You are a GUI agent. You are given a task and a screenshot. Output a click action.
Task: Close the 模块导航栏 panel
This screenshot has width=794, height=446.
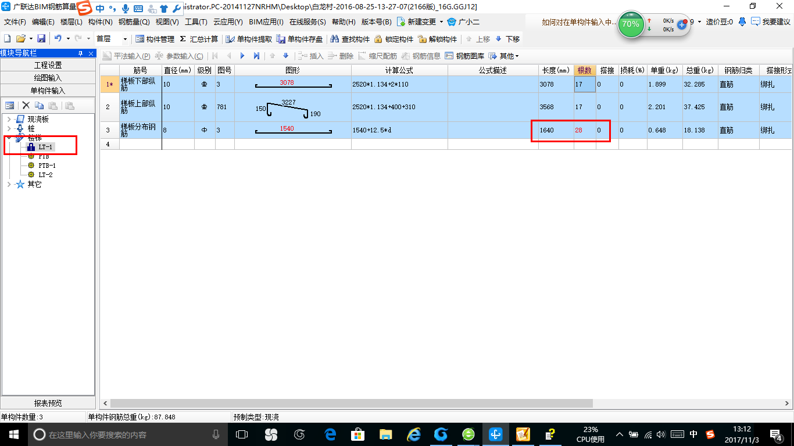coord(90,53)
